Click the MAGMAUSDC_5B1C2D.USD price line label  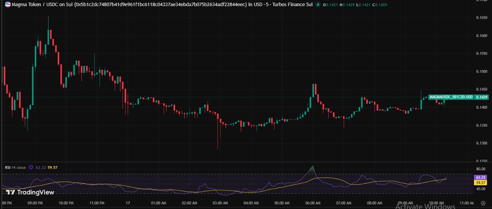pos(451,97)
